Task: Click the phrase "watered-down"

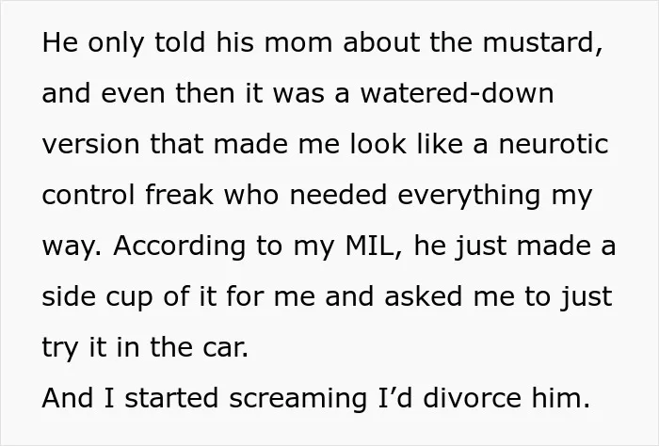Action: click(x=457, y=93)
